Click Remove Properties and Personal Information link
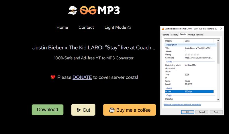This screenshot has height=134, width=229. point(182,105)
